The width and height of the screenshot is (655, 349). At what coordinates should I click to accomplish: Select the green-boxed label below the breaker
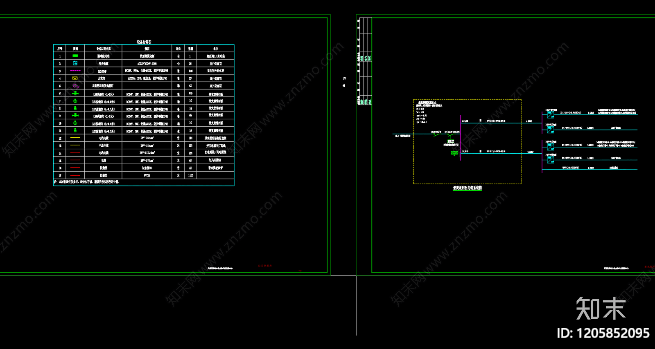pyautogui.click(x=451, y=141)
